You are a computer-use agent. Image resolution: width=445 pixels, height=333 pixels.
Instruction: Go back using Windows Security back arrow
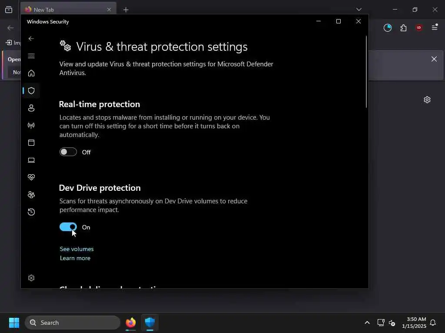[31, 39]
